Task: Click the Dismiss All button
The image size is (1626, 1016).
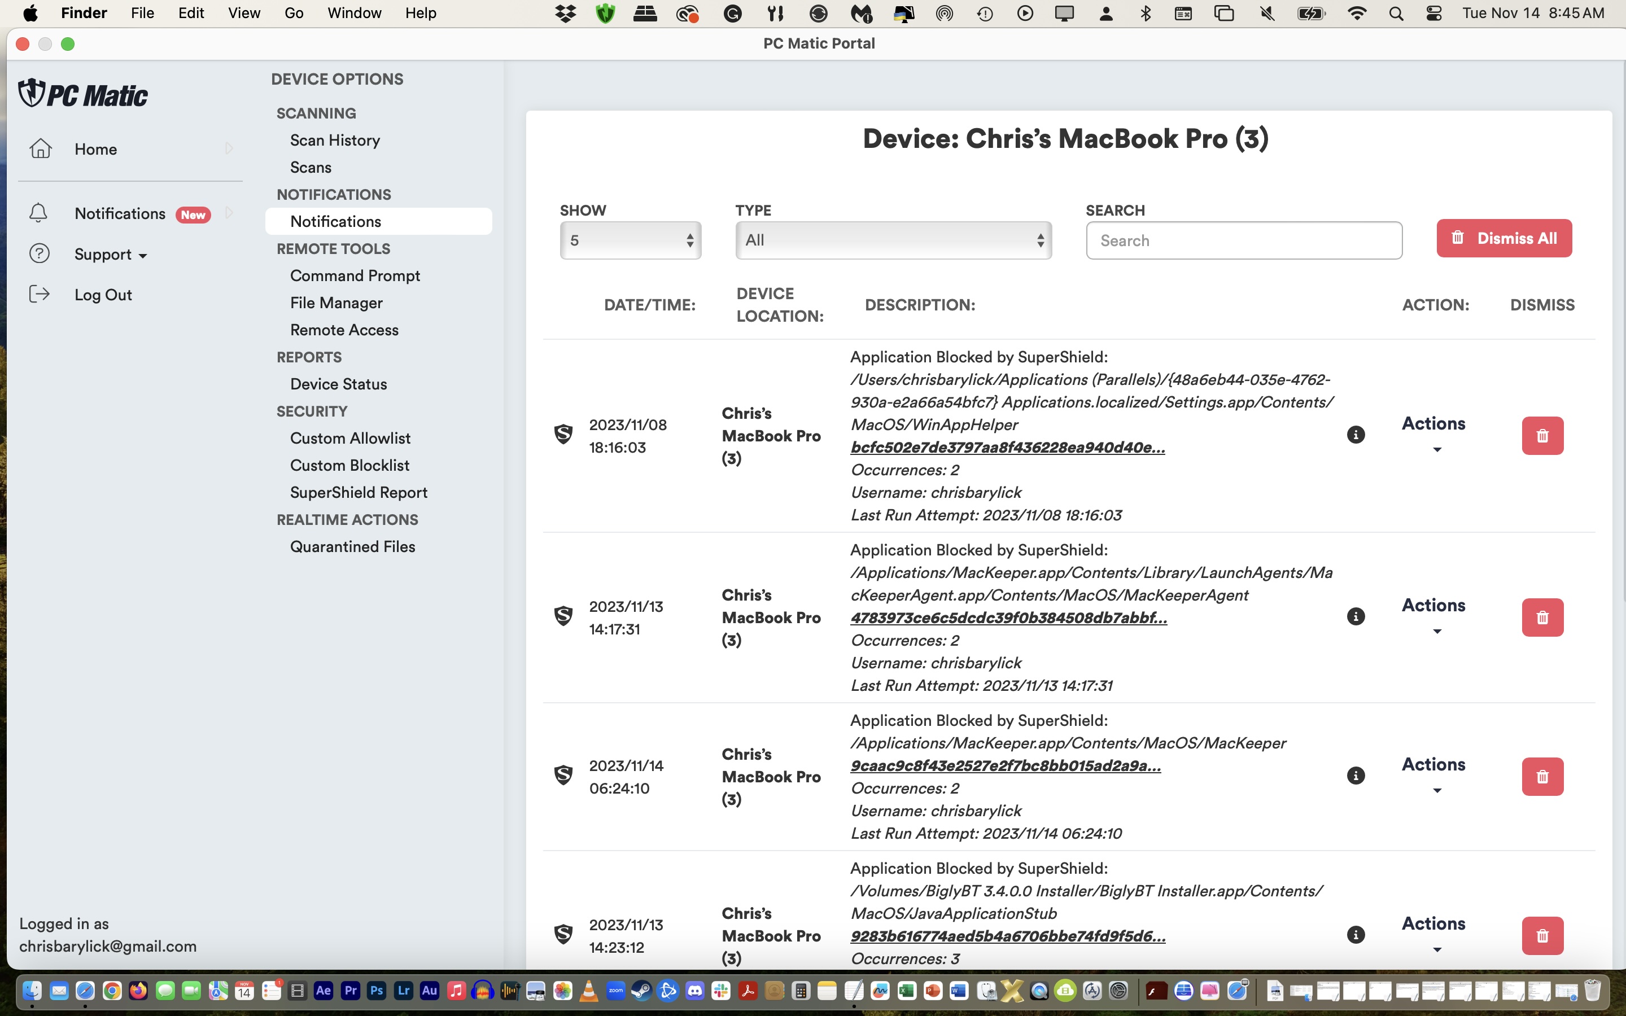Action: [1503, 238]
